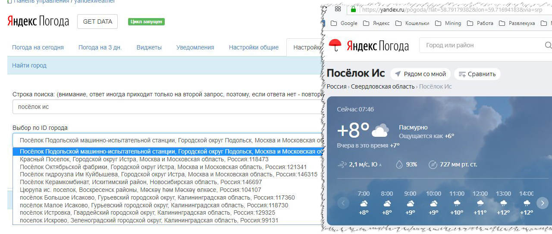Screen dimensions: 552x234
Task: Open Развлекуха bookmarks folder
Action: (517, 23)
